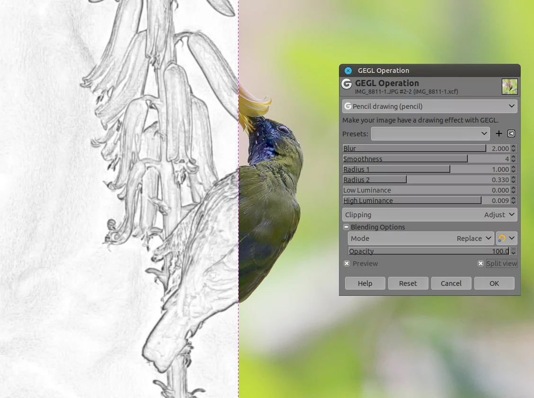Click the Help button
Image resolution: width=534 pixels, height=398 pixels.
point(365,283)
